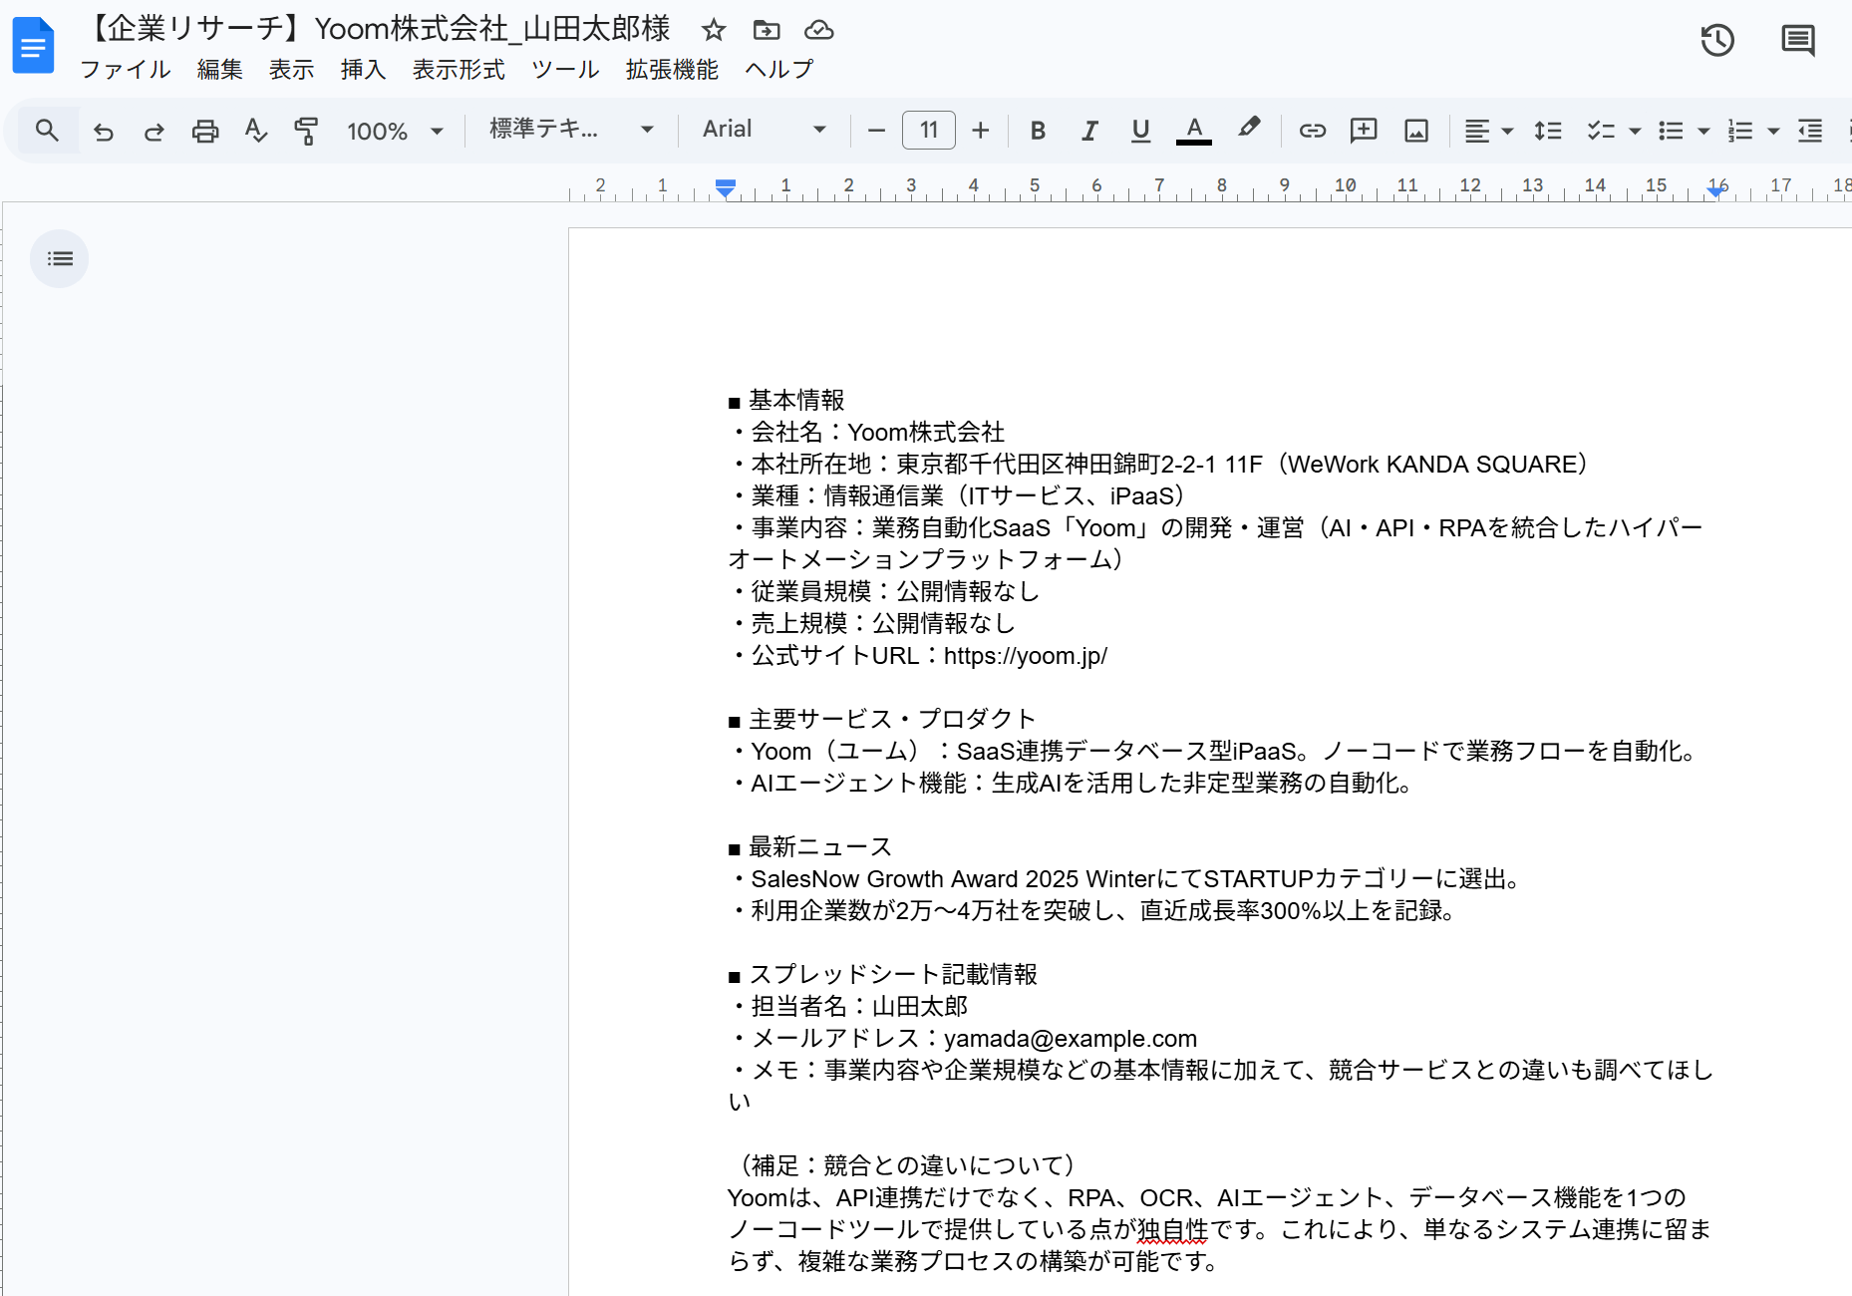This screenshot has width=1852, height=1296.
Task: Decrease the paragraph indent
Action: [x=1810, y=131]
